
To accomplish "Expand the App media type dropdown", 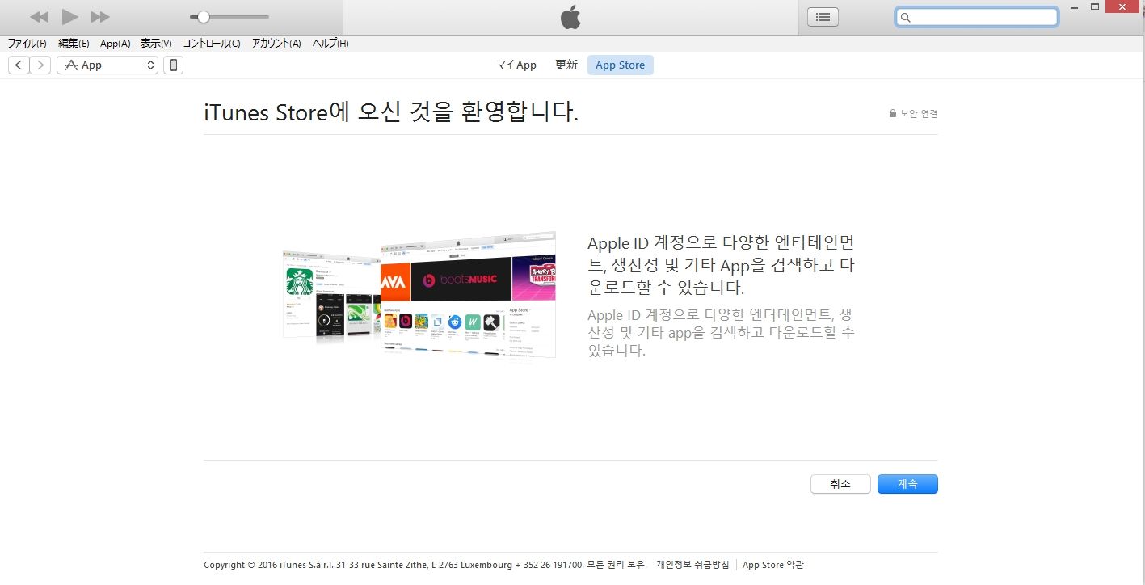I will point(107,65).
